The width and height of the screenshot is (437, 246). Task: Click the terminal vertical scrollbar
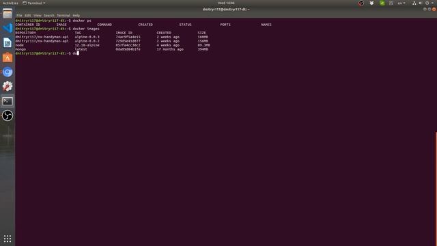[x=436, y=189]
